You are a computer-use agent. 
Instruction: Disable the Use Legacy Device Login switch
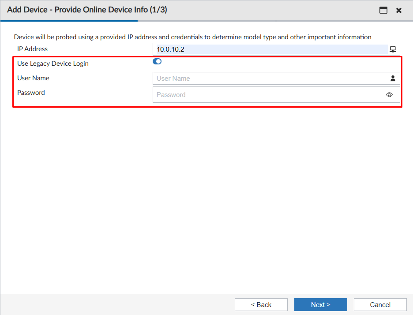[x=157, y=61]
